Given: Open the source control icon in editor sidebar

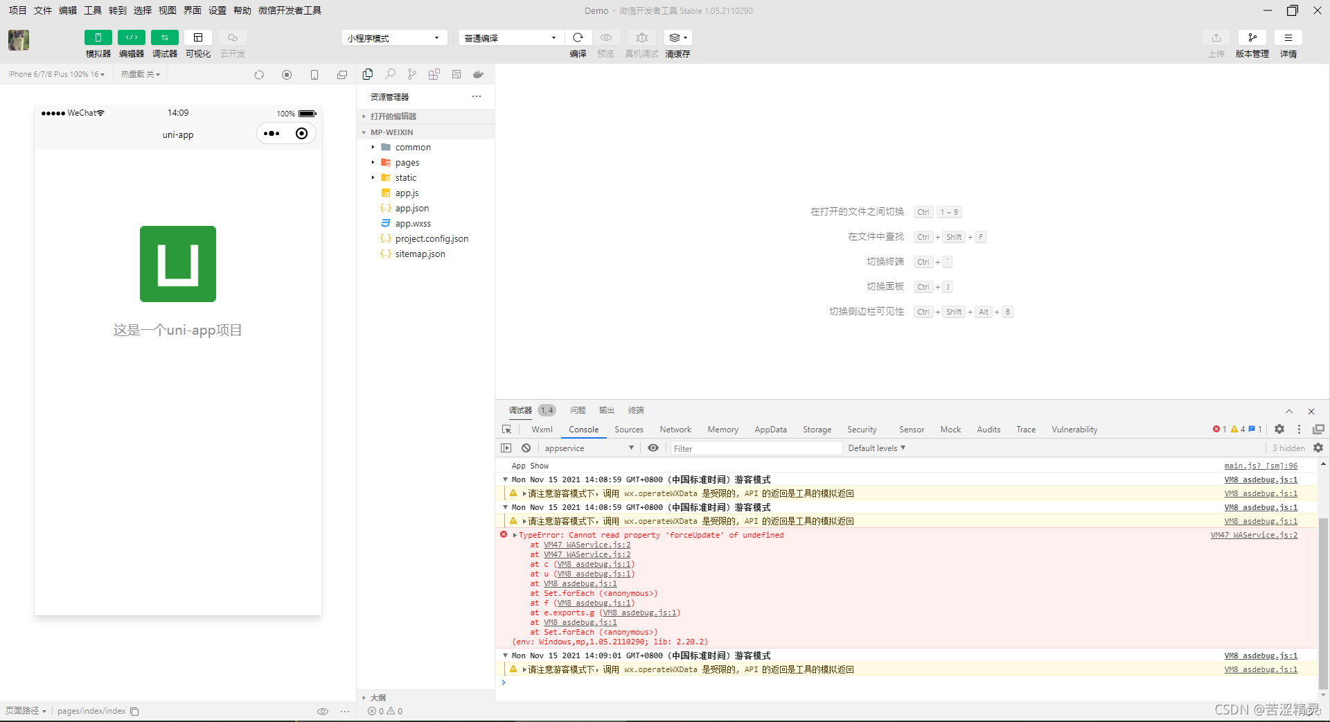Looking at the screenshot, I should click(x=412, y=74).
